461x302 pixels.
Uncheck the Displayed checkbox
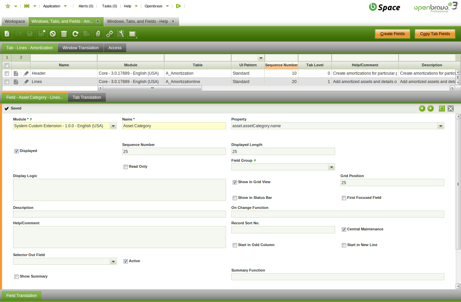pyautogui.click(x=16, y=151)
